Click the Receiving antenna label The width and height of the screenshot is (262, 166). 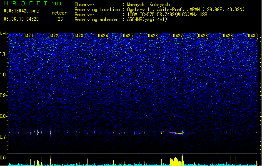click(96, 20)
